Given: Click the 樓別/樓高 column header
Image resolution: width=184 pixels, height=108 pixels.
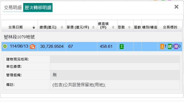Looking at the screenshot, I should tap(149, 27).
